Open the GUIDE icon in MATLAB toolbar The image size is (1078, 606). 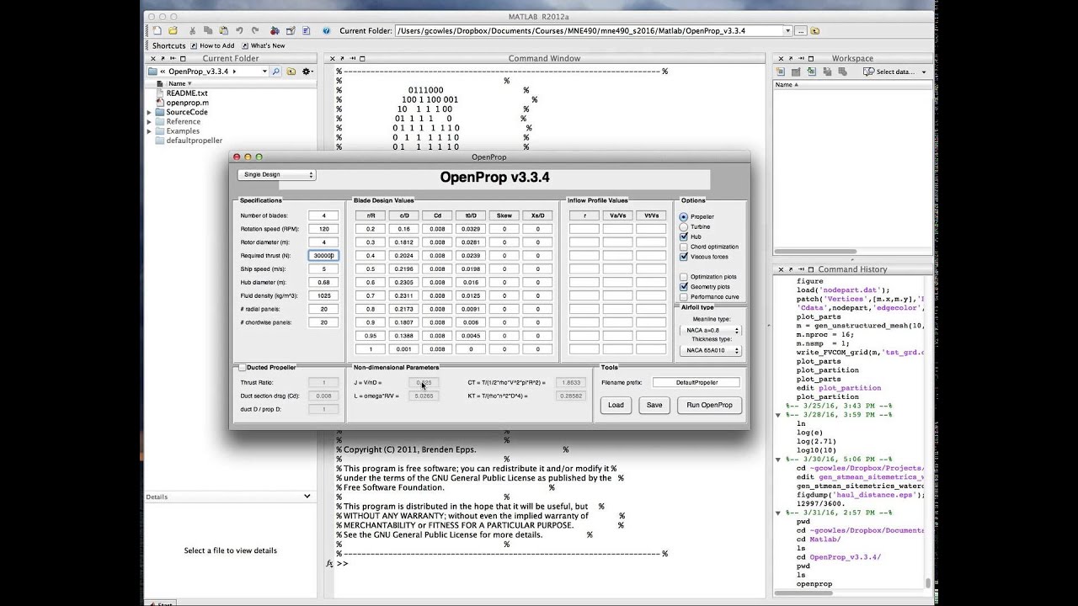pos(291,30)
